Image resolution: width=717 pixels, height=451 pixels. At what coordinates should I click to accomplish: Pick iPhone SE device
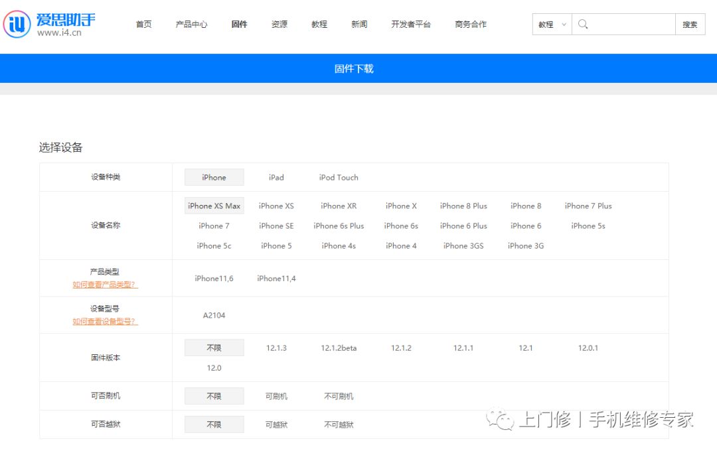[x=276, y=225]
